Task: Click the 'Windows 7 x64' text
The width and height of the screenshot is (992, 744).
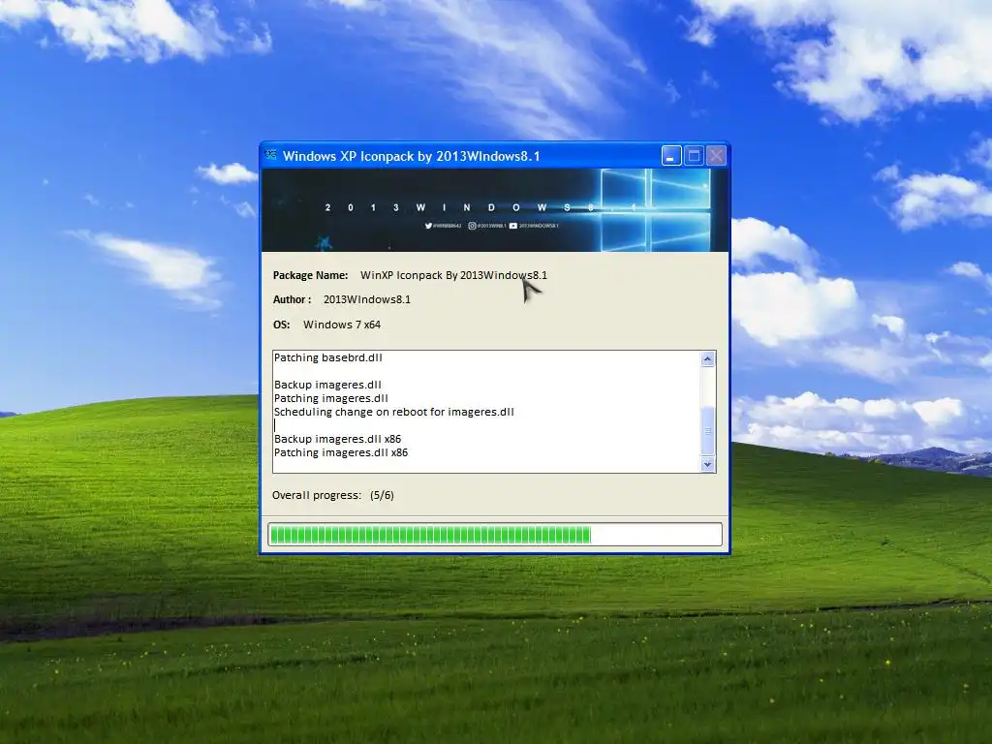Action: [x=342, y=325]
